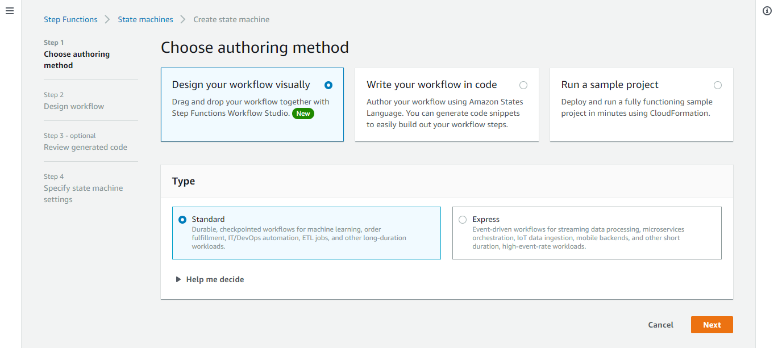
Task: Select Review generated code step
Action: coord(85,147)
